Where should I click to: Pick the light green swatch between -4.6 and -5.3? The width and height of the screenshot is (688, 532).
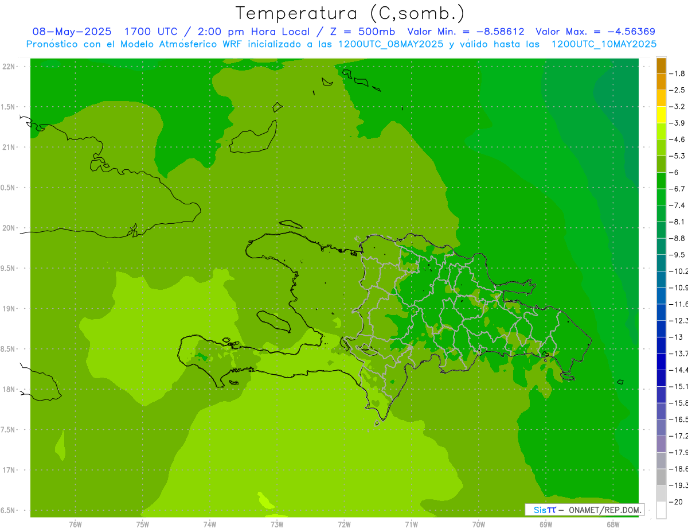661,147
